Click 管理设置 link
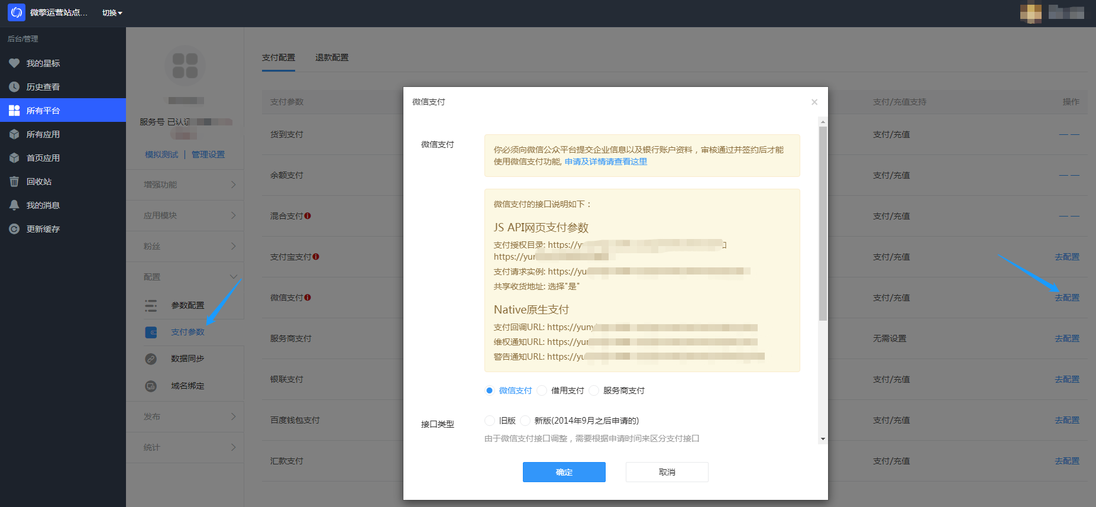Viewport: 1096px width, 507px height. 208,154
